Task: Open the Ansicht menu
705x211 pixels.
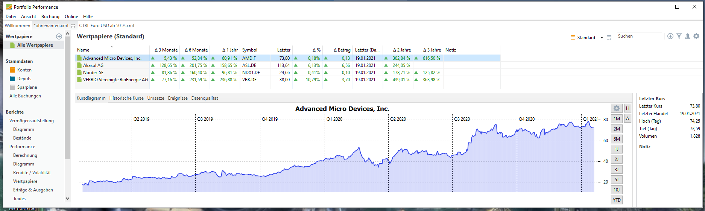Action: tap(29, 17)
